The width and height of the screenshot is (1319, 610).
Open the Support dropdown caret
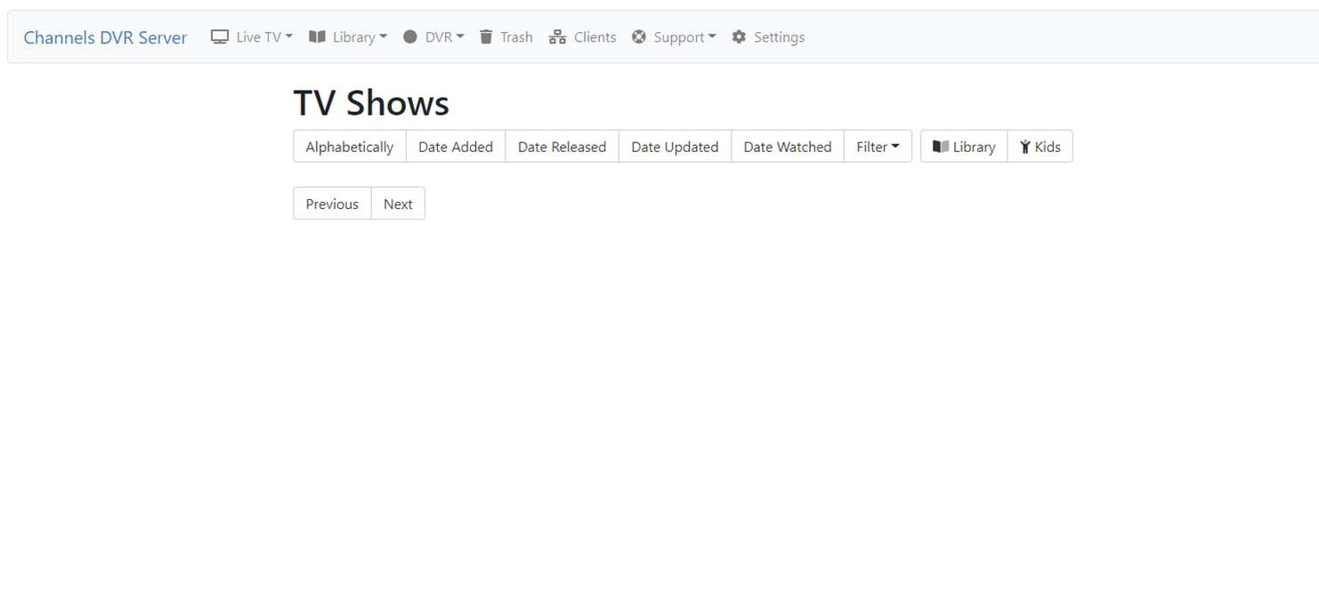coord(712,37)
